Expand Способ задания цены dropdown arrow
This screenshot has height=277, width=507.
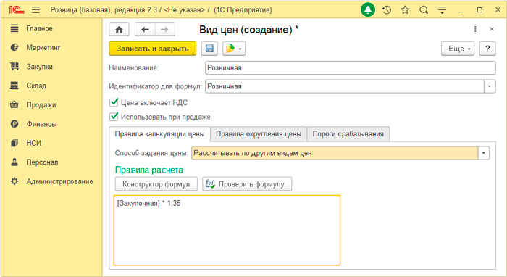484,153
